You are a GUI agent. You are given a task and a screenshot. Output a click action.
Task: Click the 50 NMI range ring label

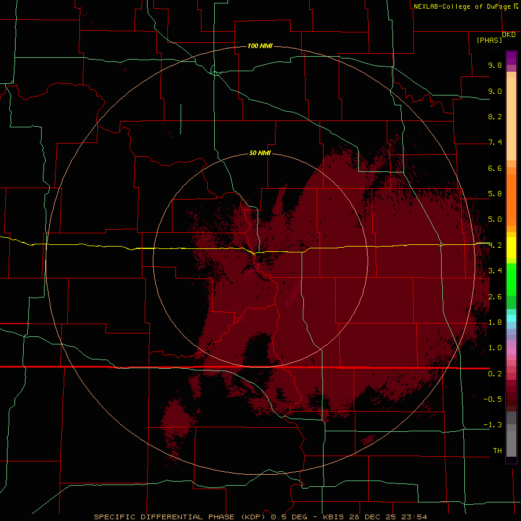[x=260, y=153]
